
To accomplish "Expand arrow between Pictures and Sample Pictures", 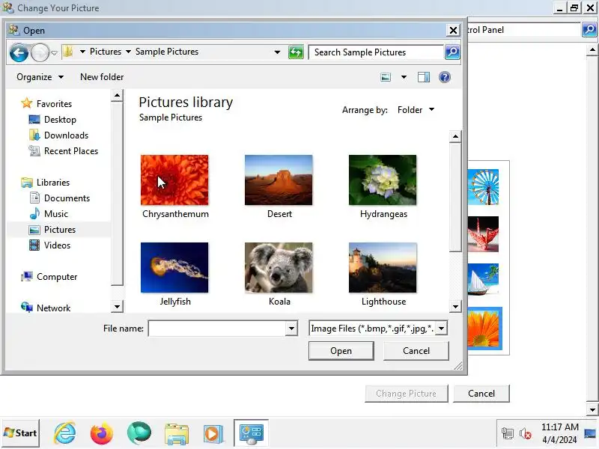I will click(x=128, y=52).
